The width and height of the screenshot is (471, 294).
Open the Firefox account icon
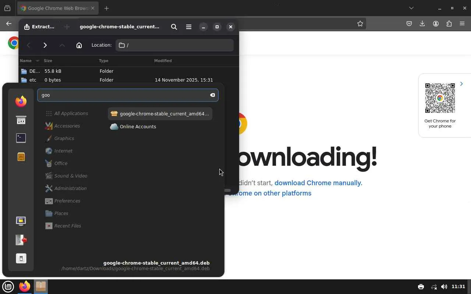436,24
